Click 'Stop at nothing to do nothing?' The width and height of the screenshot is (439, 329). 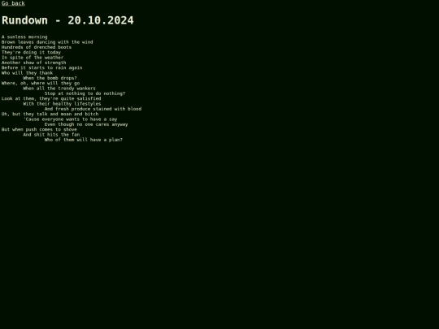pyautogui.click(x=85, y=93)
